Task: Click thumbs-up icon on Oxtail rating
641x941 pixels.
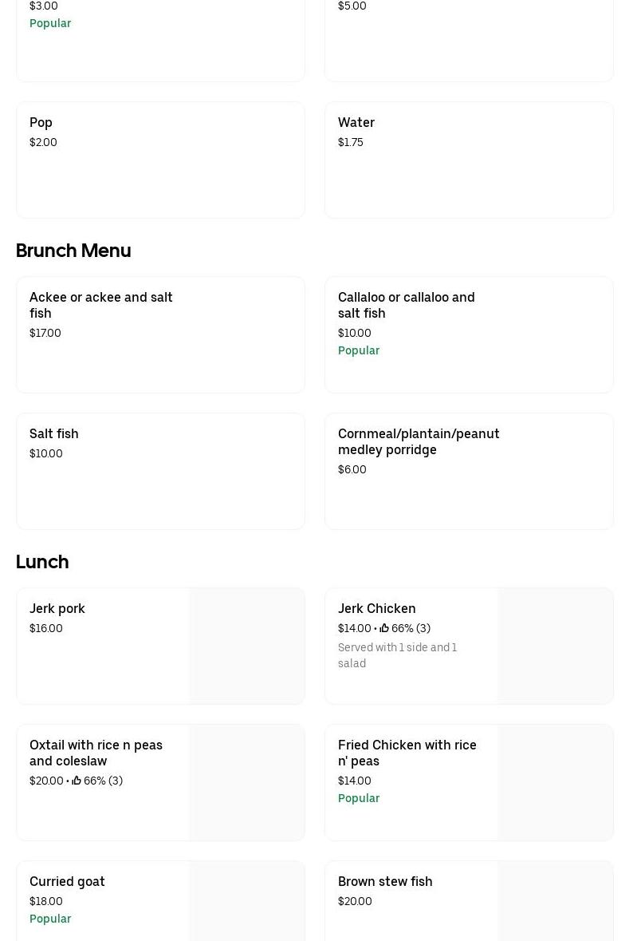Action: click(x=77, y=781)
